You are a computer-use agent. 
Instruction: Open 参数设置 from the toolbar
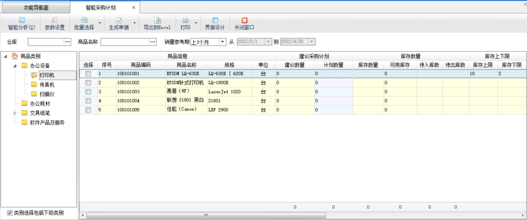pos(54,20)
